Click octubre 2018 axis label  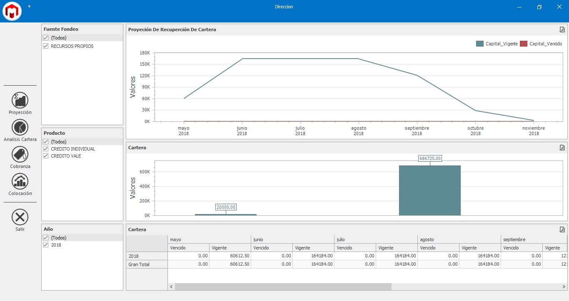475,131
